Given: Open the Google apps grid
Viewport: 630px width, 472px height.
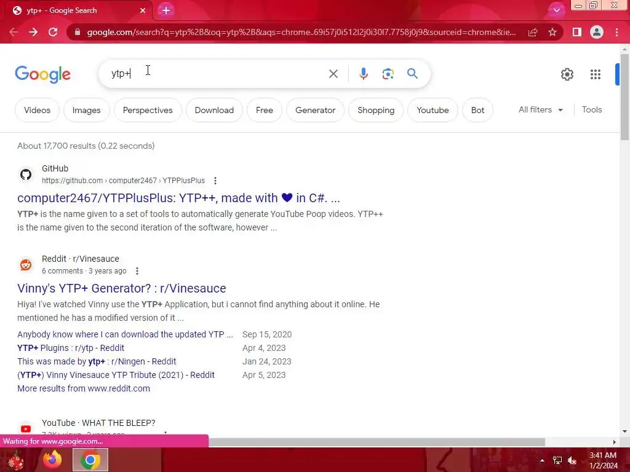Looking at the screenshot, I should click(596, 74).
